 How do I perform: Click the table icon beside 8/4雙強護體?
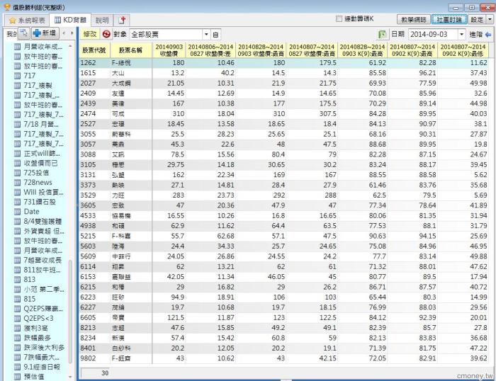pos(18,222)
